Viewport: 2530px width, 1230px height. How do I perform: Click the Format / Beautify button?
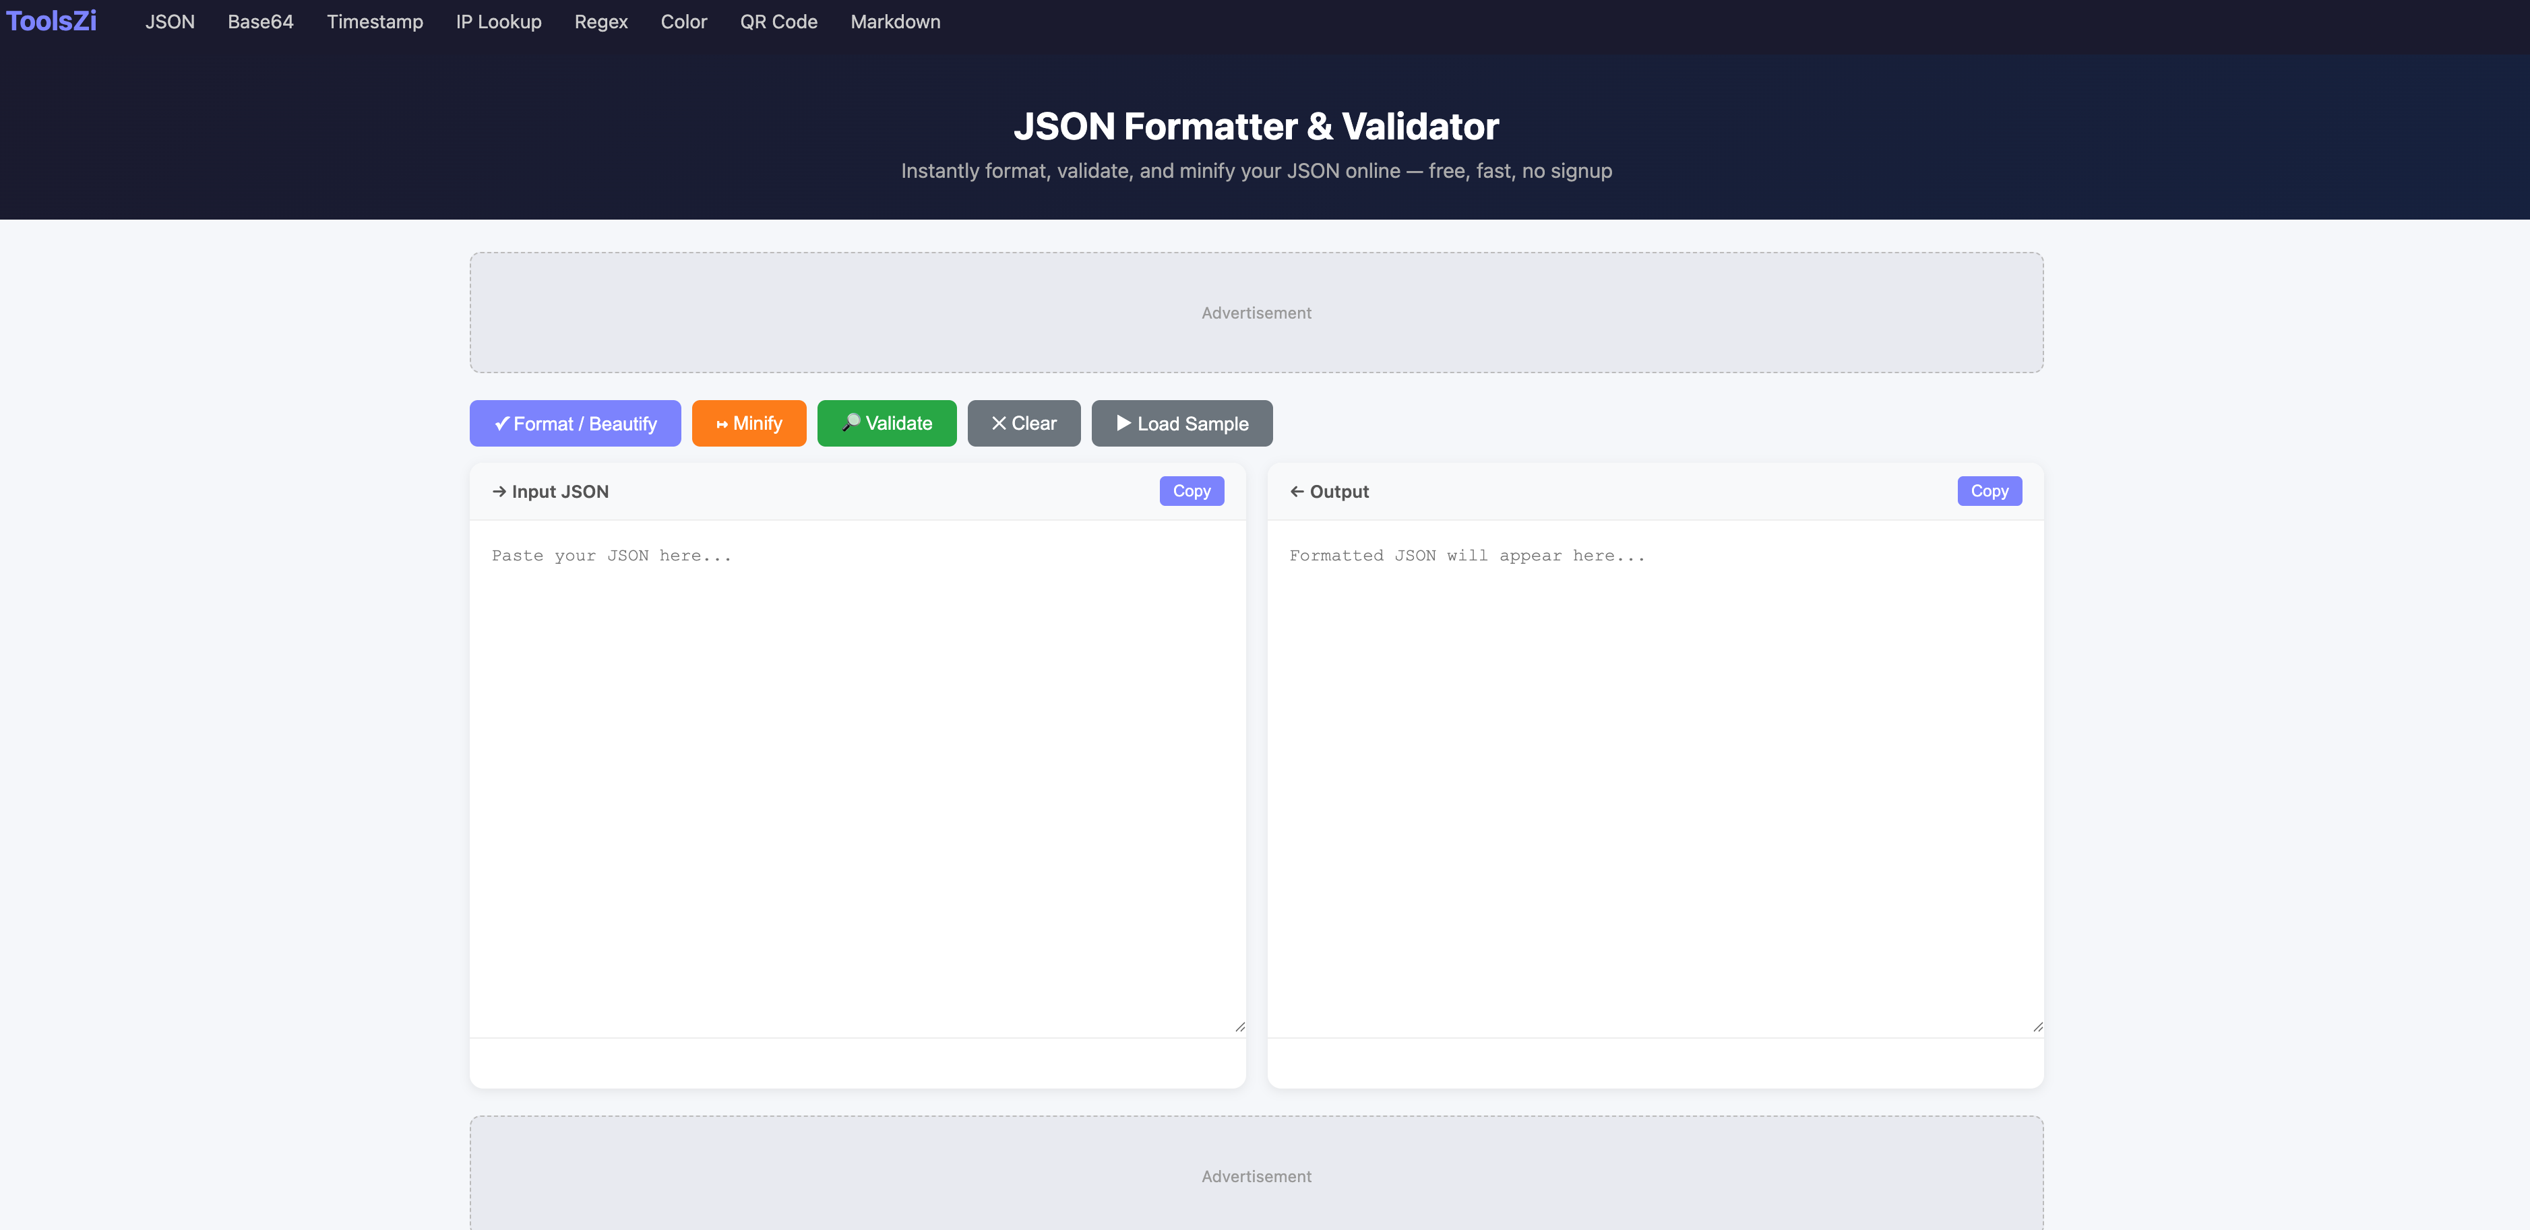click(x=575, y=423)
